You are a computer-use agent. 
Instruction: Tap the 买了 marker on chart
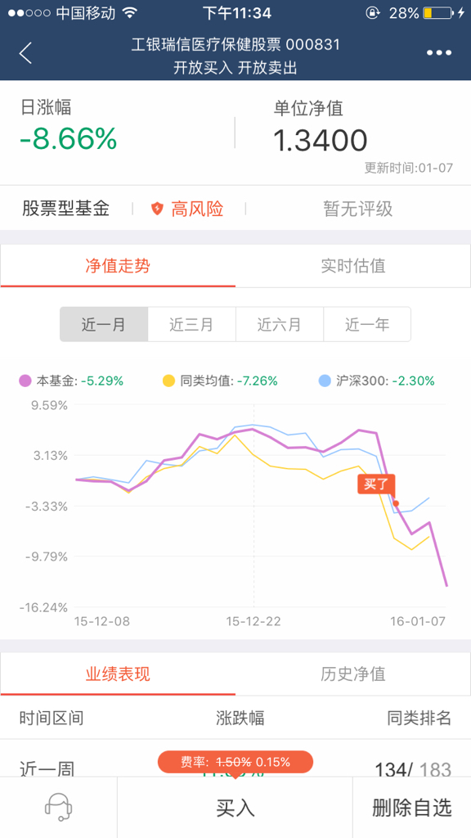(376, 485)
